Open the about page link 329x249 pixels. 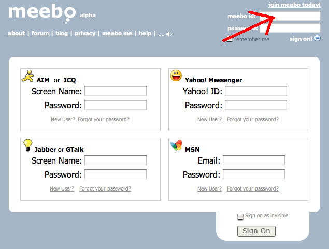click(x=16, y=33)
